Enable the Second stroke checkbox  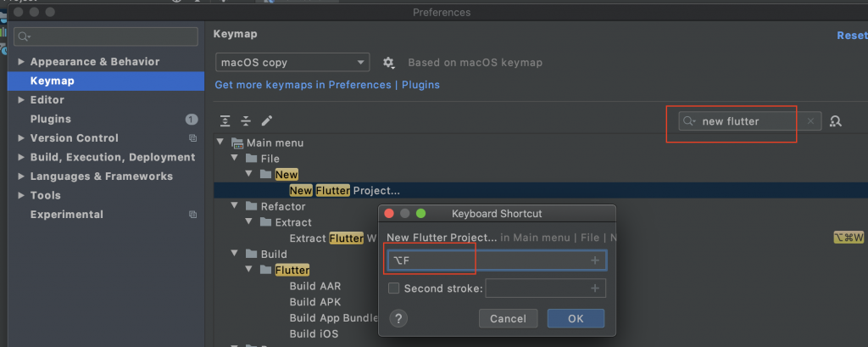[394, 288]
